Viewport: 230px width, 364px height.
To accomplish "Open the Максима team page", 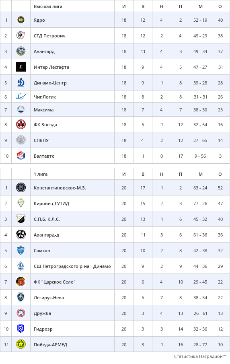I will [x=44, y=110].
